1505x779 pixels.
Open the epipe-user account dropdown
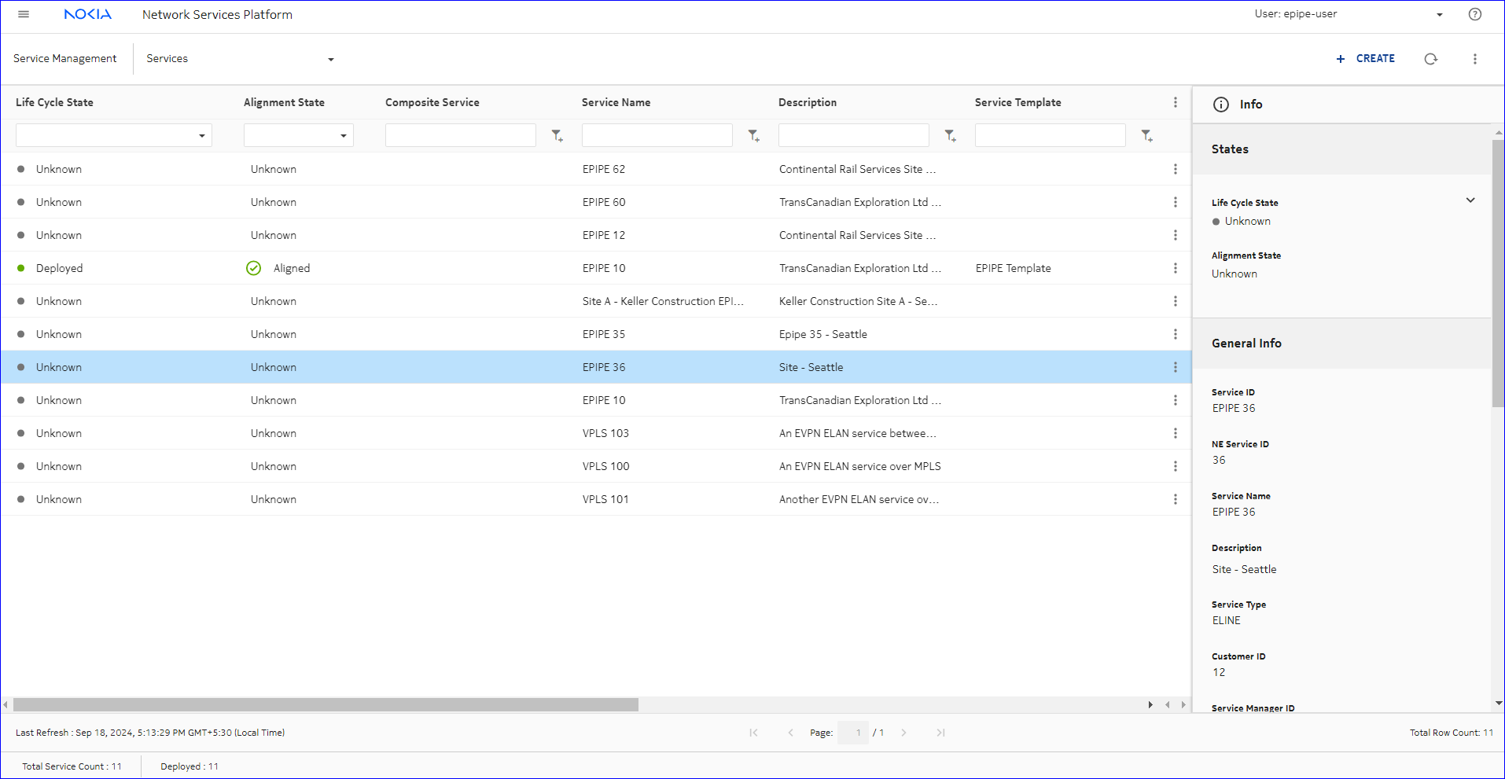click(x=1439, y=15)
